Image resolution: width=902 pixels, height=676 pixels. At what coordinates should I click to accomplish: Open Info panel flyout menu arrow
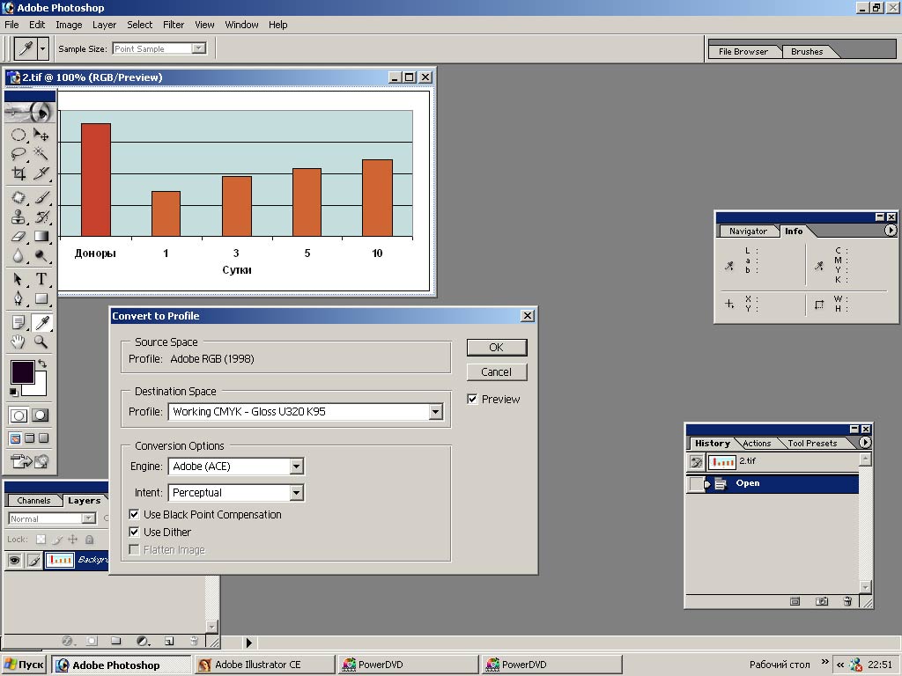pyautogui.click(x=890, y=231)
